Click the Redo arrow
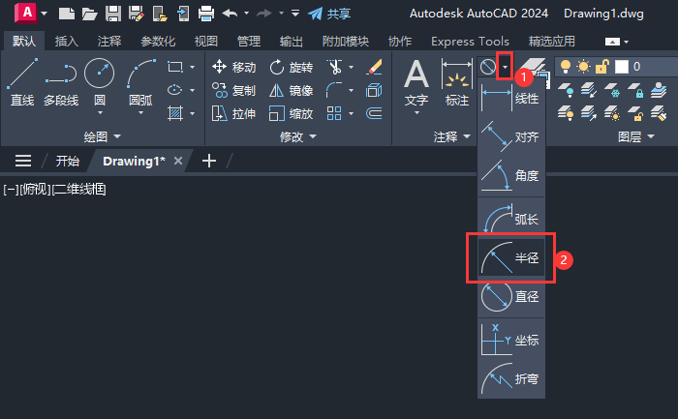 pyautogui.click(x=264, y=14)
